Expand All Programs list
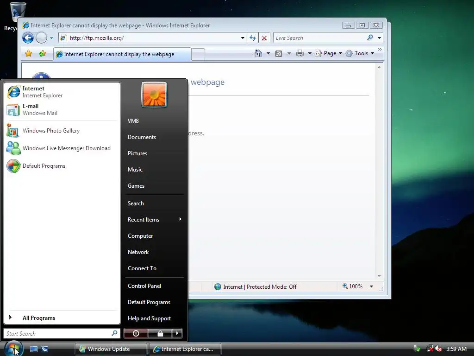The height and width of the screenshot is (356, 474). tap(62, 318)
